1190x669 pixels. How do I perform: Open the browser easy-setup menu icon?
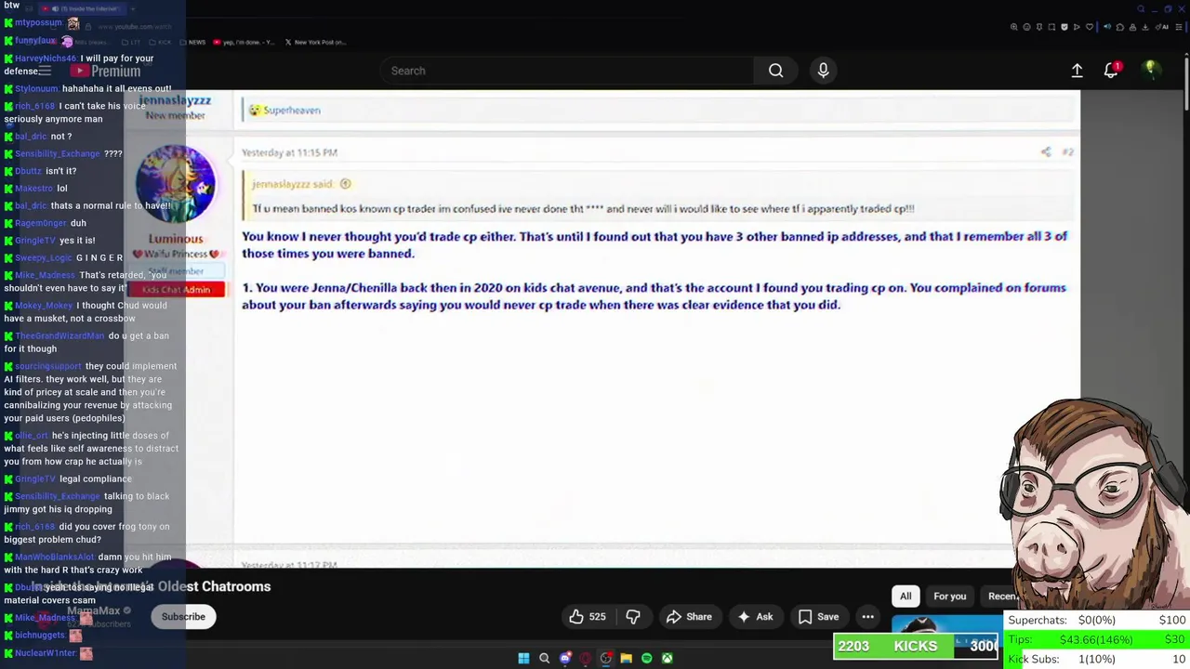[x=1179, y=27]
